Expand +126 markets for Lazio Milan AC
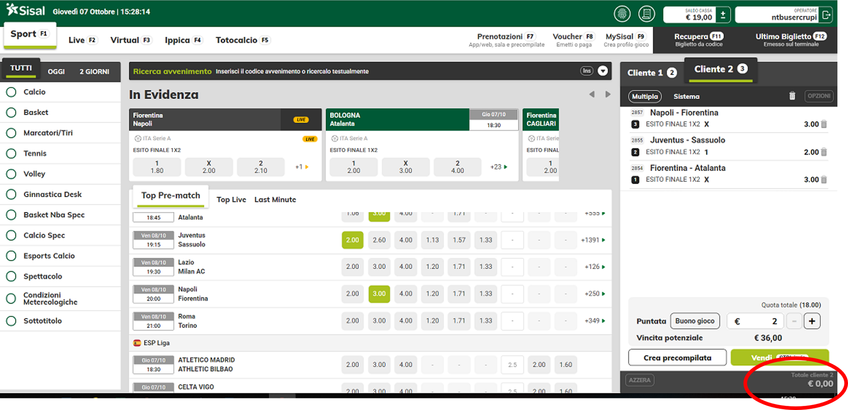This screenshot has width=848, height=410. (x=595, y=267)
